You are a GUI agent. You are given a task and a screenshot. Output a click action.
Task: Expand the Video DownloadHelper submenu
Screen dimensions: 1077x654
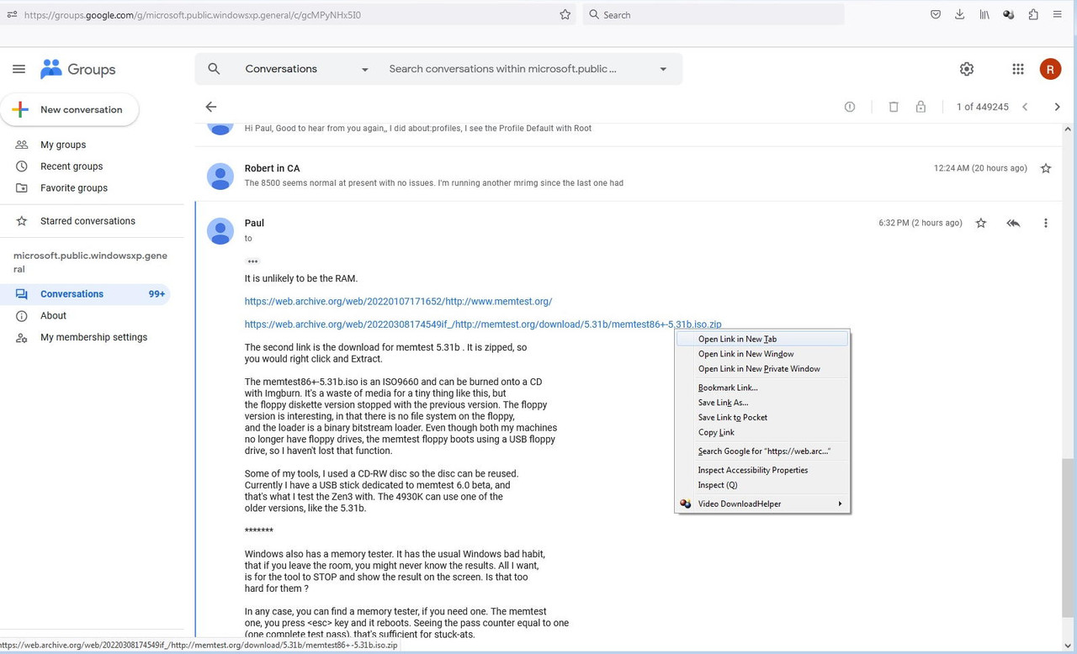tap(762, 504)
